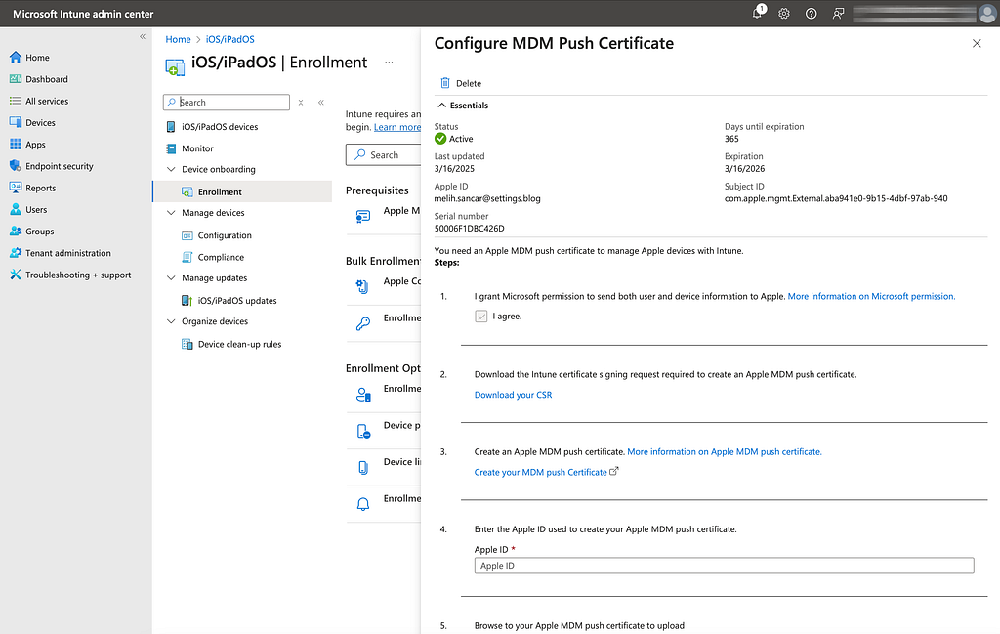1000x634 pixels.
Task: Select the Subject ID com.apple.mgmt.External value
Action: [x=836, y=198]
